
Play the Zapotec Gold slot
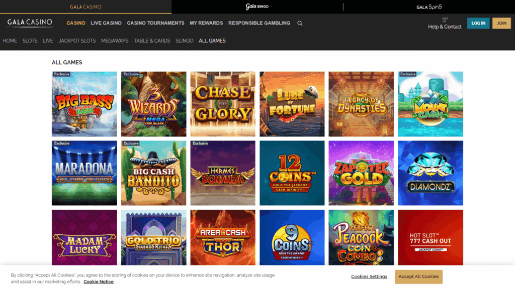pos(361,173)
